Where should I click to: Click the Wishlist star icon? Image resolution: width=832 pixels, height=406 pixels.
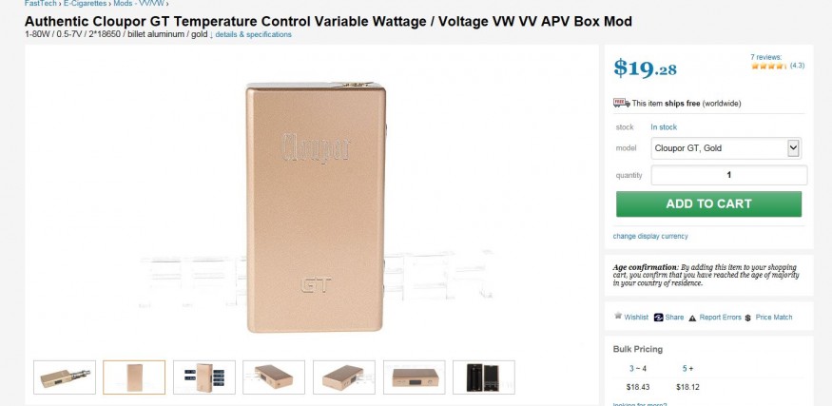coord(618,316)
